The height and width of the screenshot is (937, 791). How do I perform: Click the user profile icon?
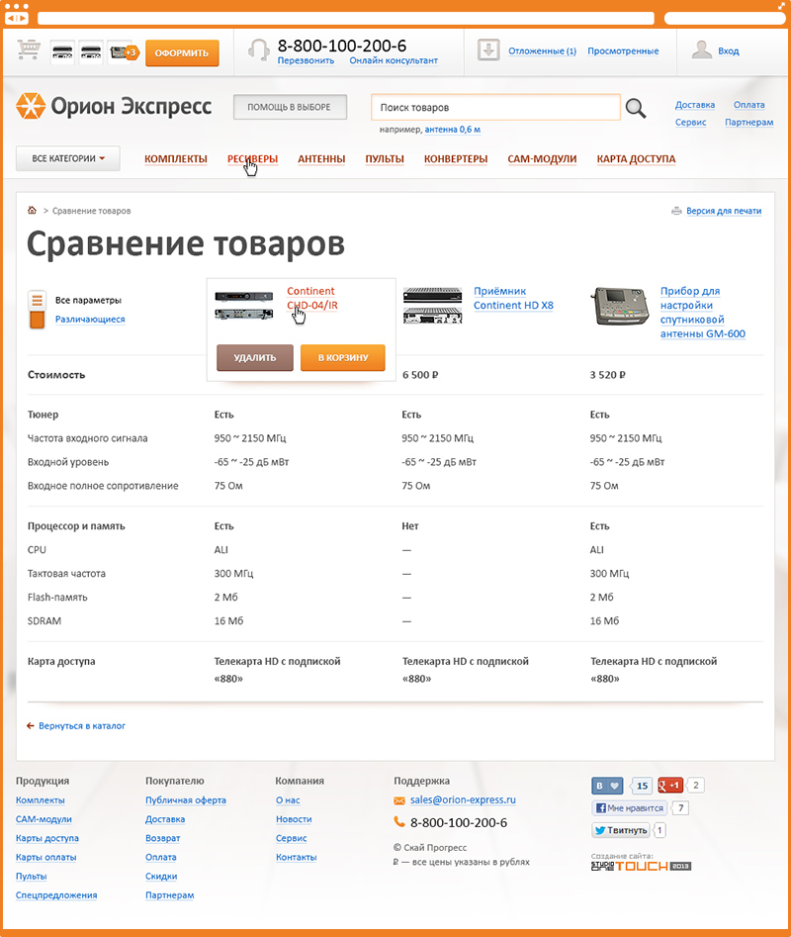701,50
